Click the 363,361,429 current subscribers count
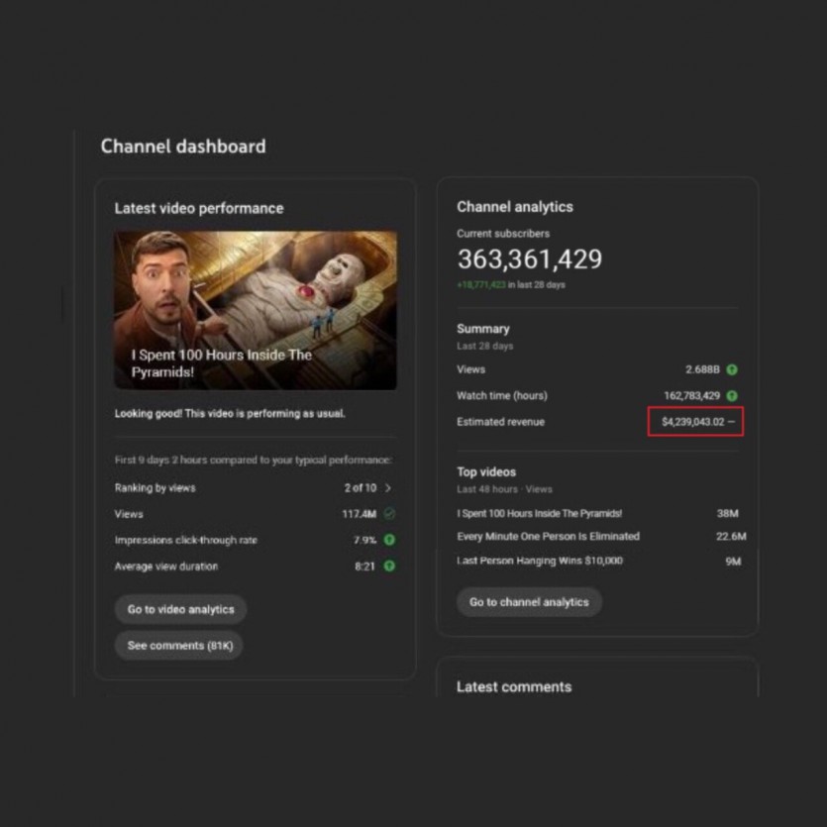Image resolution: width=827 pixels, height=827 pixels. [529, 259]
